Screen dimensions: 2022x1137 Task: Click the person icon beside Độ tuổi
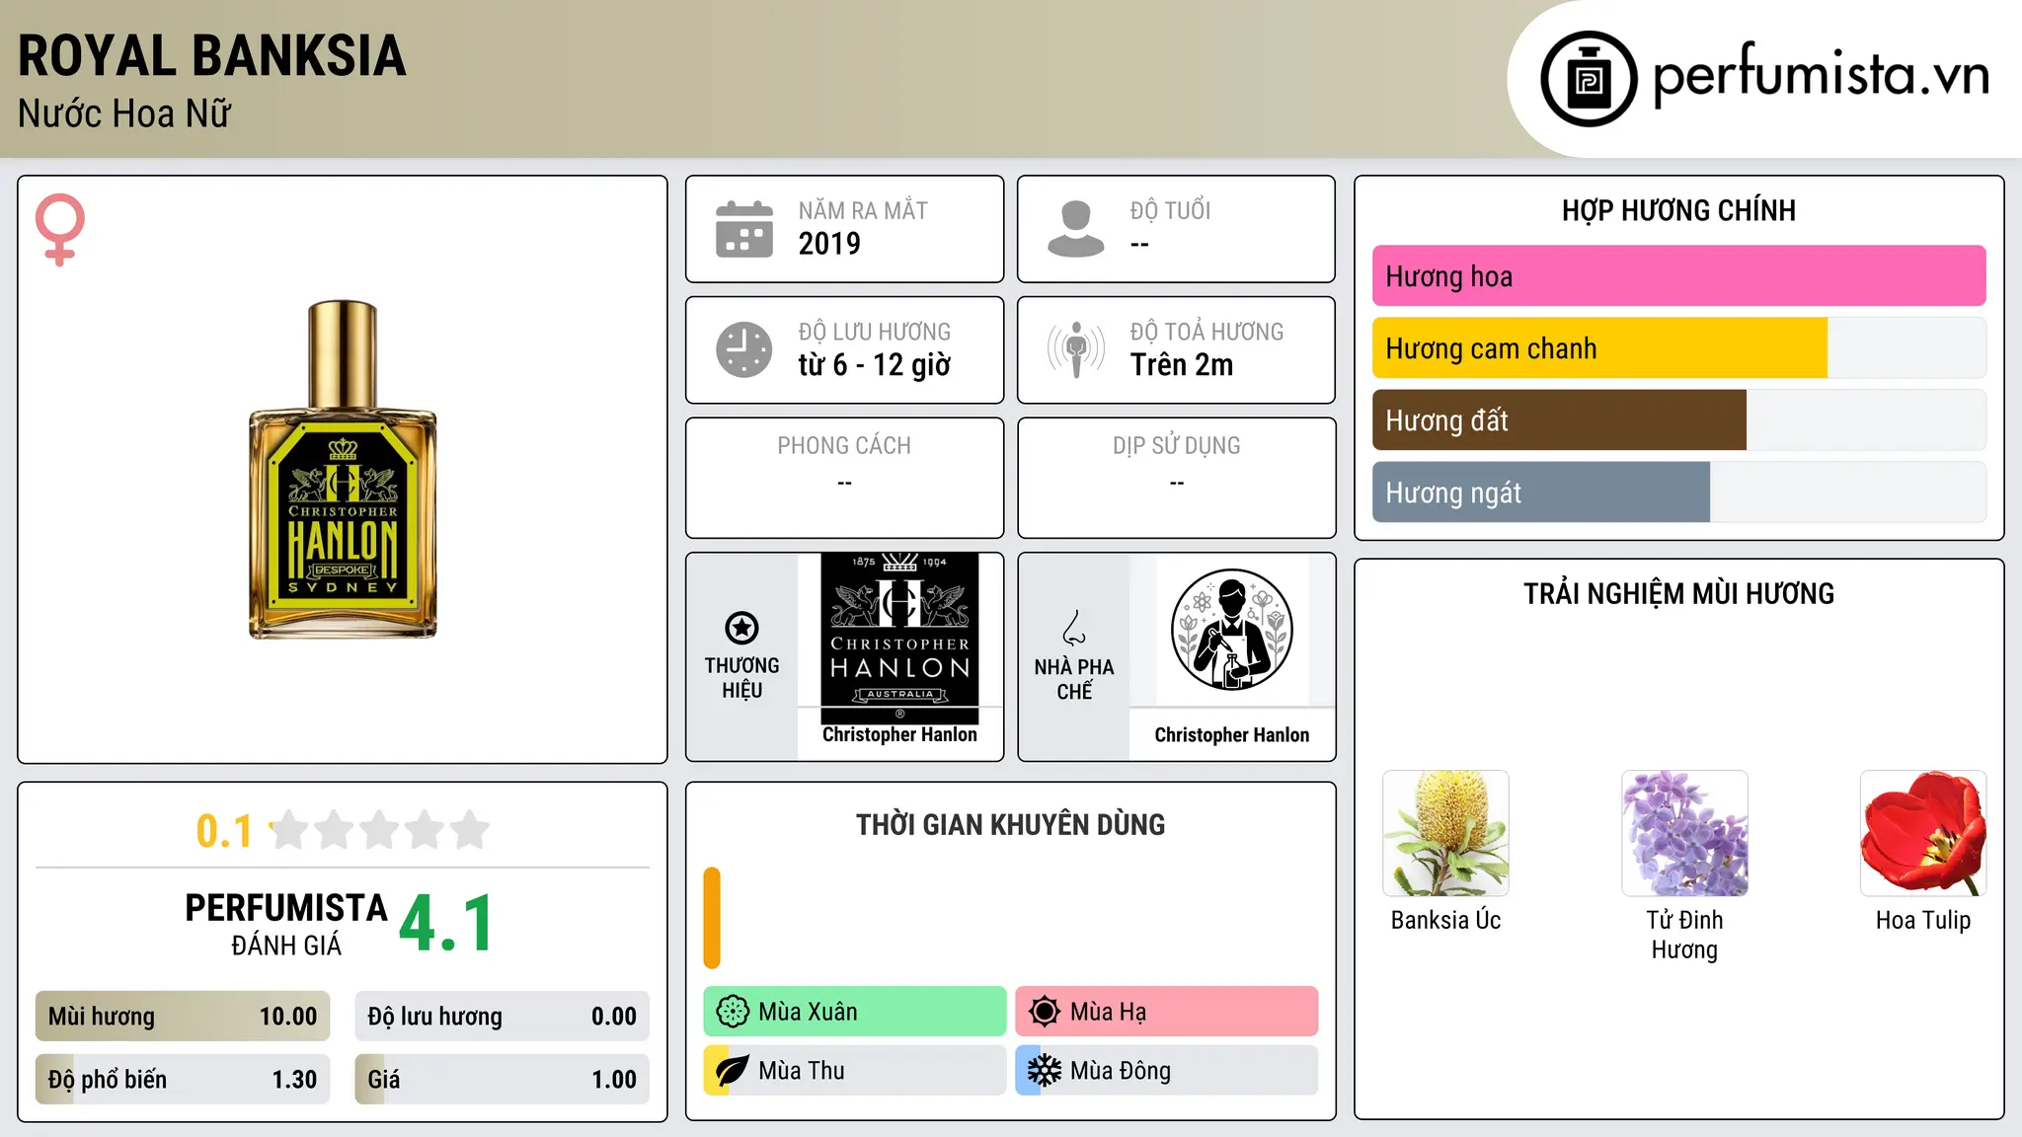(1076, 229)
